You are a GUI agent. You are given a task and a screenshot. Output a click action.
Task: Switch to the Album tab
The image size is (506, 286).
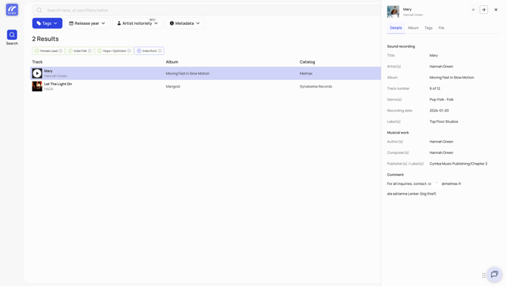(x=413, y=28)
